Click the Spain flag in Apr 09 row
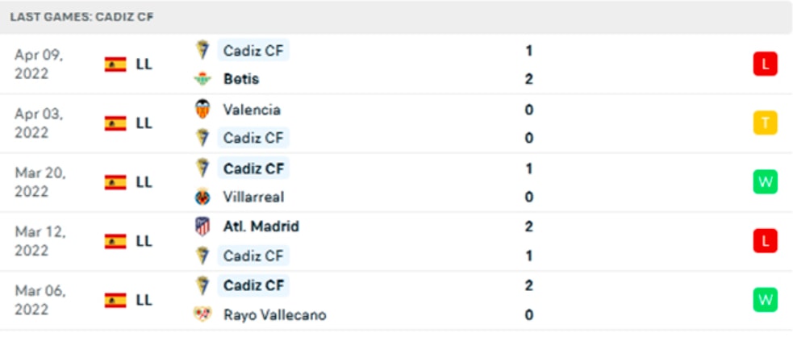Viewport: 793px width, 337px height. pos(115,64)
